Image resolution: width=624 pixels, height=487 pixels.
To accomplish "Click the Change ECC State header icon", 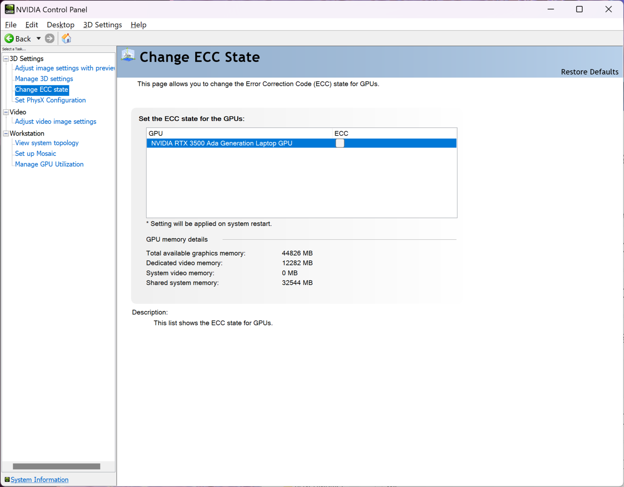I will (128, 55).
